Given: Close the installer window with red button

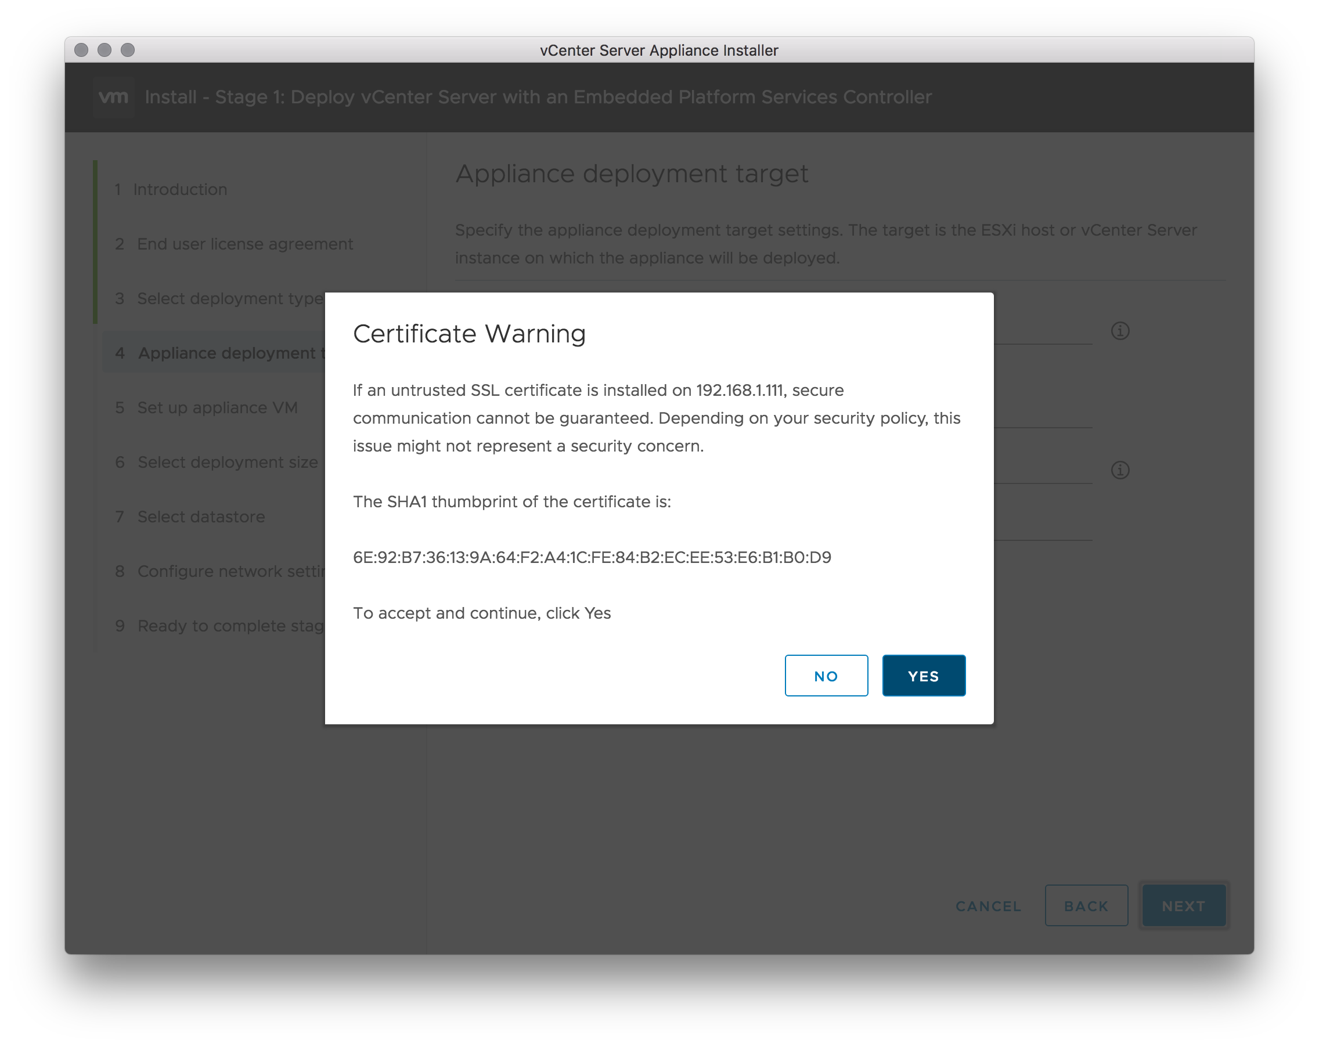Looking at the screenshot, I should click(x=81, y=49).
